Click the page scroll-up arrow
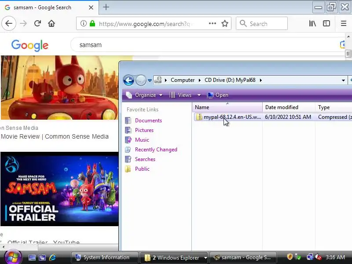Viewport: 352px width, 264px height. tap(348, 37)
